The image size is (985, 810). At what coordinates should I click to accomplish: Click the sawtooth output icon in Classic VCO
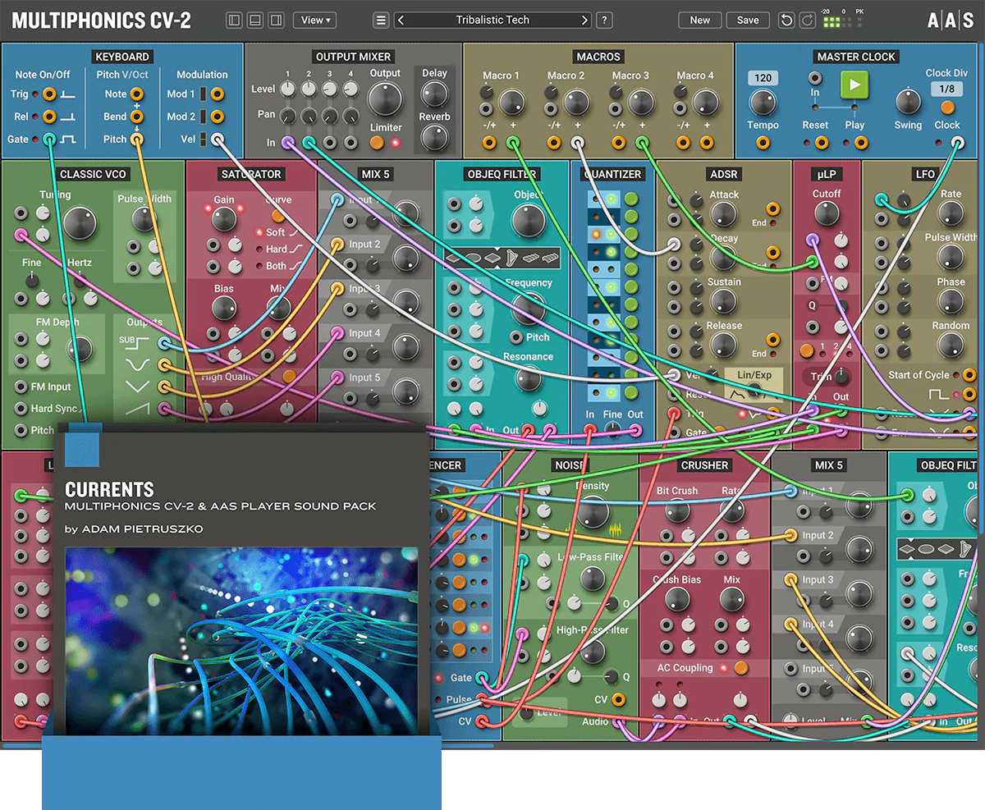tap(137, 409)
